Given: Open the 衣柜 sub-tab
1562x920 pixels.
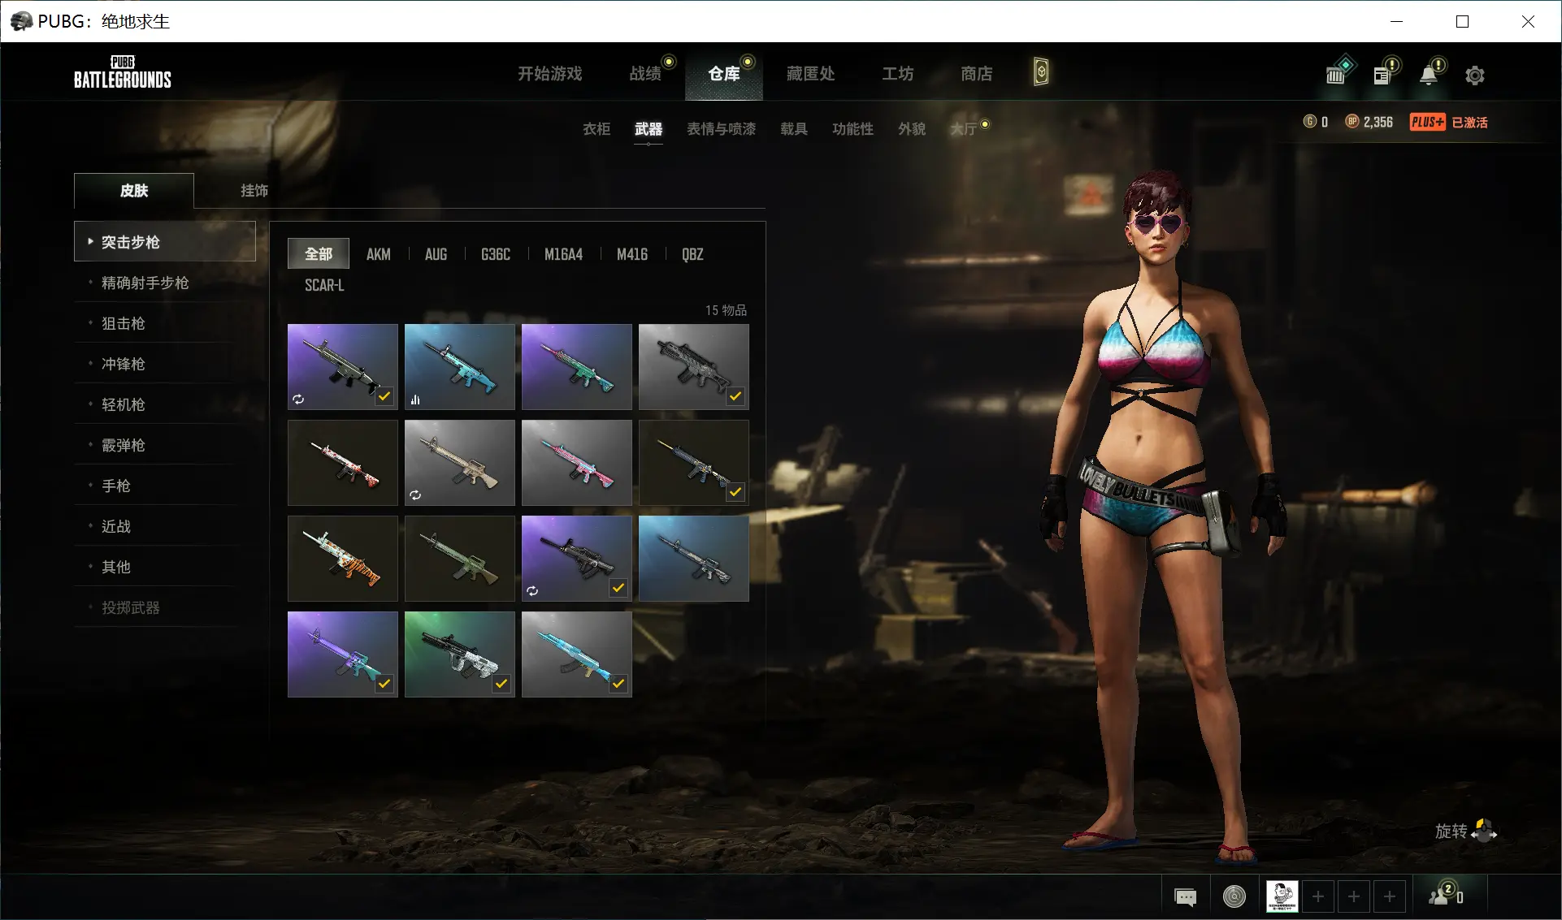Looking at the screenshot, I should (x=597, y=128).
